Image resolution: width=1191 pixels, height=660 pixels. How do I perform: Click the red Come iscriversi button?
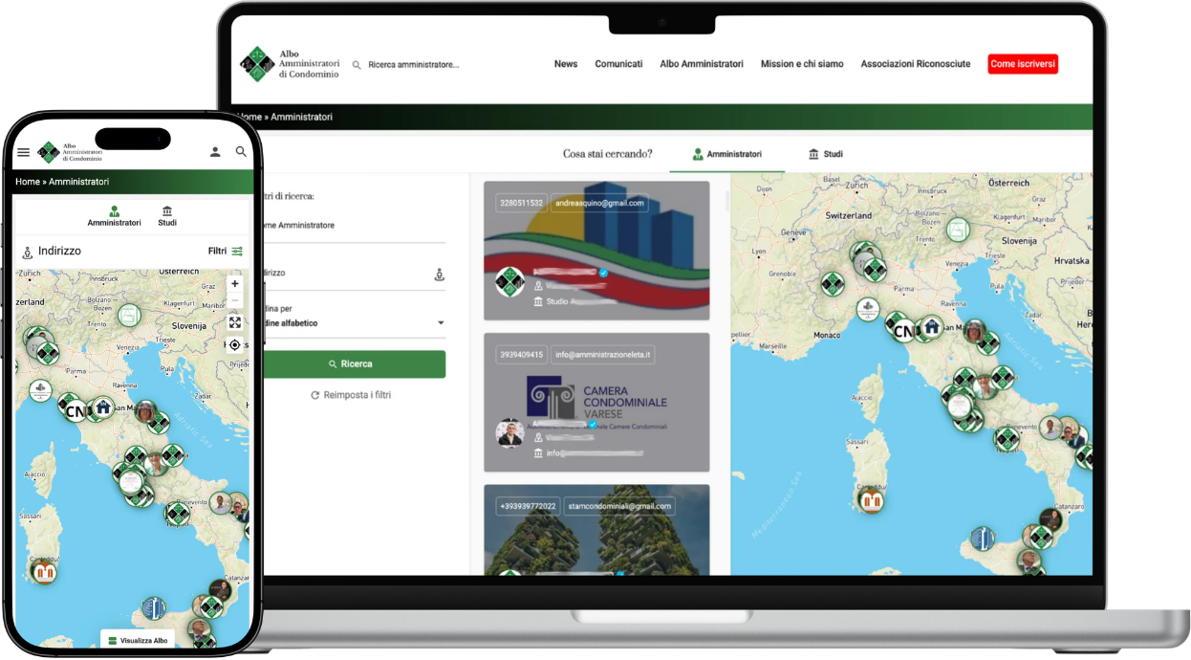coord(1023,64)
